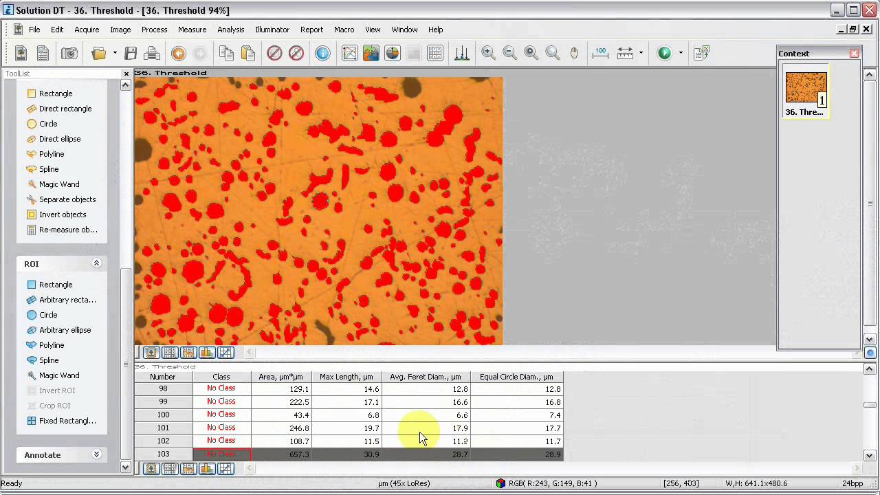Click the paste clipboard icon
Viewport: 880px width, 495px height.
248,53
